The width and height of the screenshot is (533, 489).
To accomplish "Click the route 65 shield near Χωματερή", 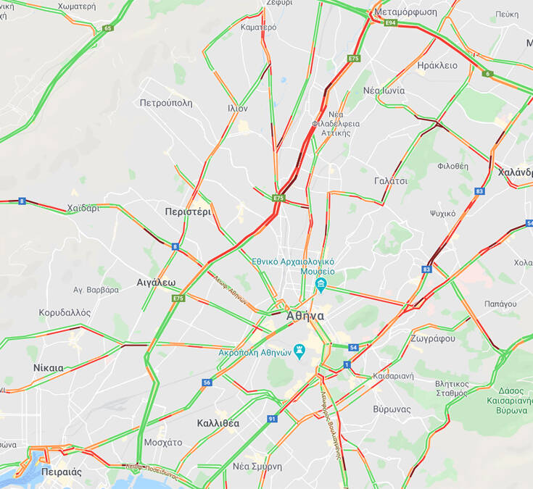I will (108, 28).
